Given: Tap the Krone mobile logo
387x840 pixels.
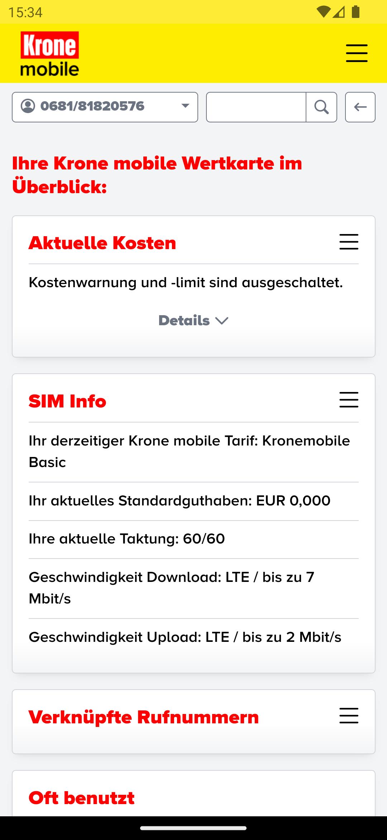Looking at the screenshot, I should coord(49,54).
